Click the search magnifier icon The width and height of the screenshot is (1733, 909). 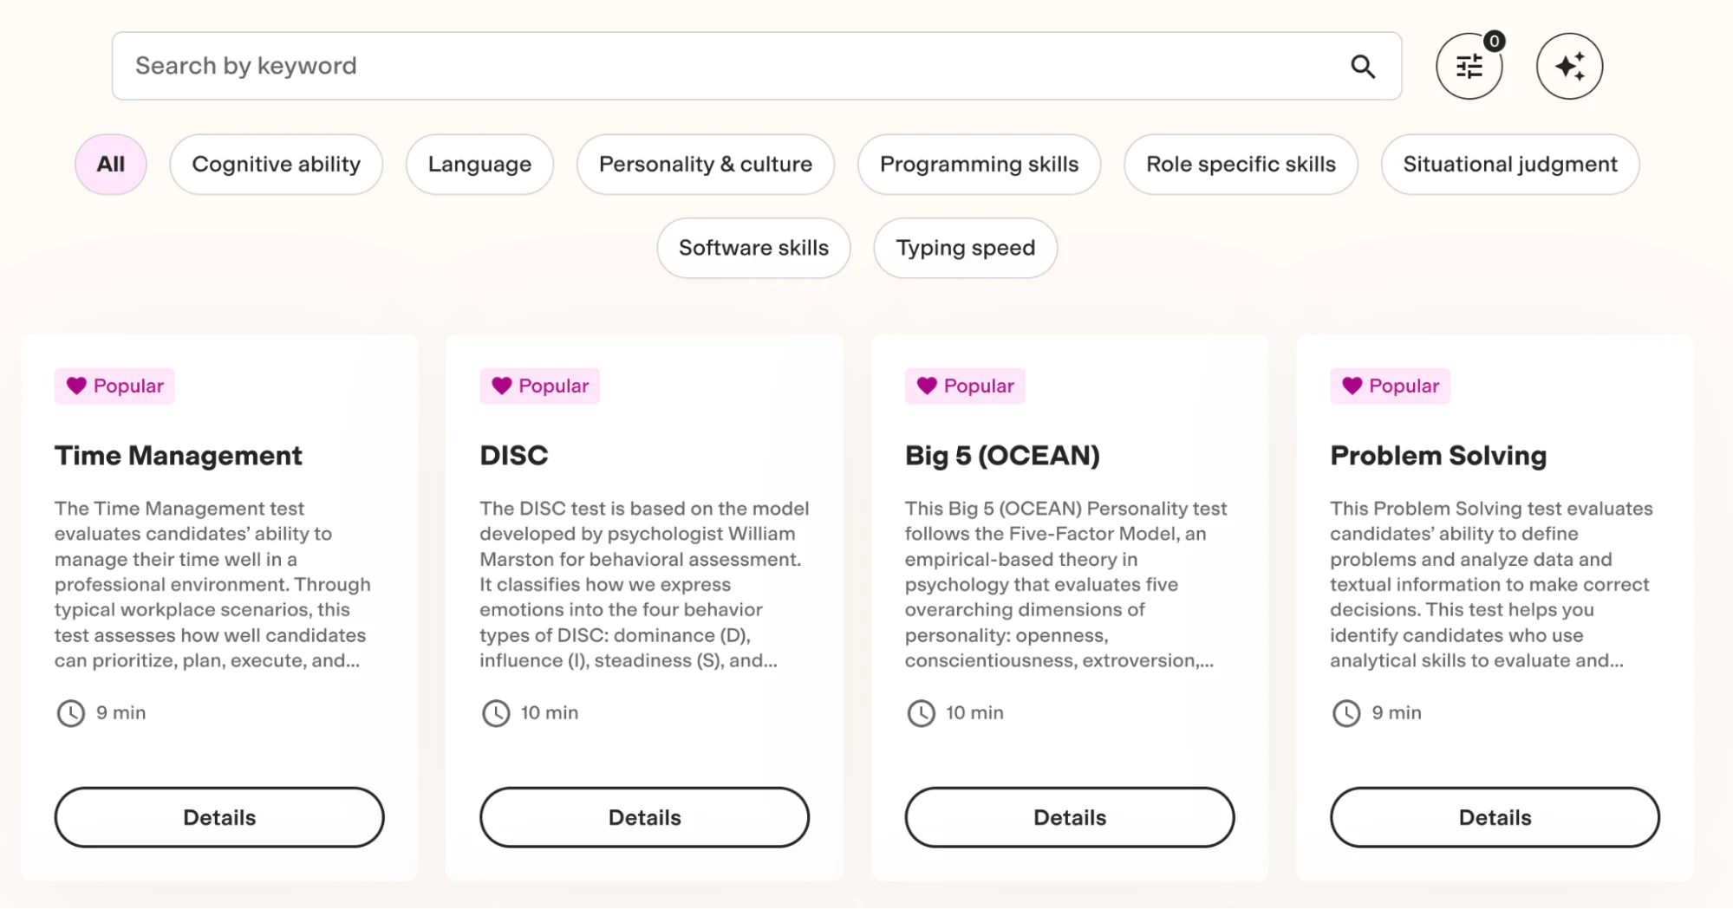click(1363, 67)
